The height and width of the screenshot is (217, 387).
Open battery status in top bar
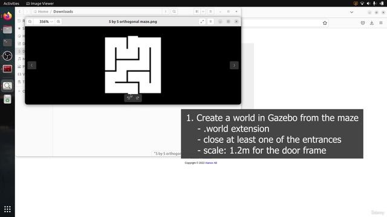382,4
